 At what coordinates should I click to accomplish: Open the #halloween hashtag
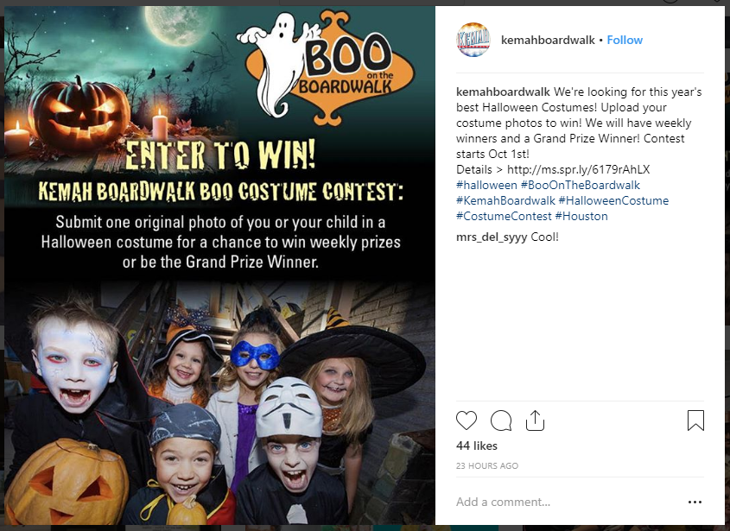point(486,186)
